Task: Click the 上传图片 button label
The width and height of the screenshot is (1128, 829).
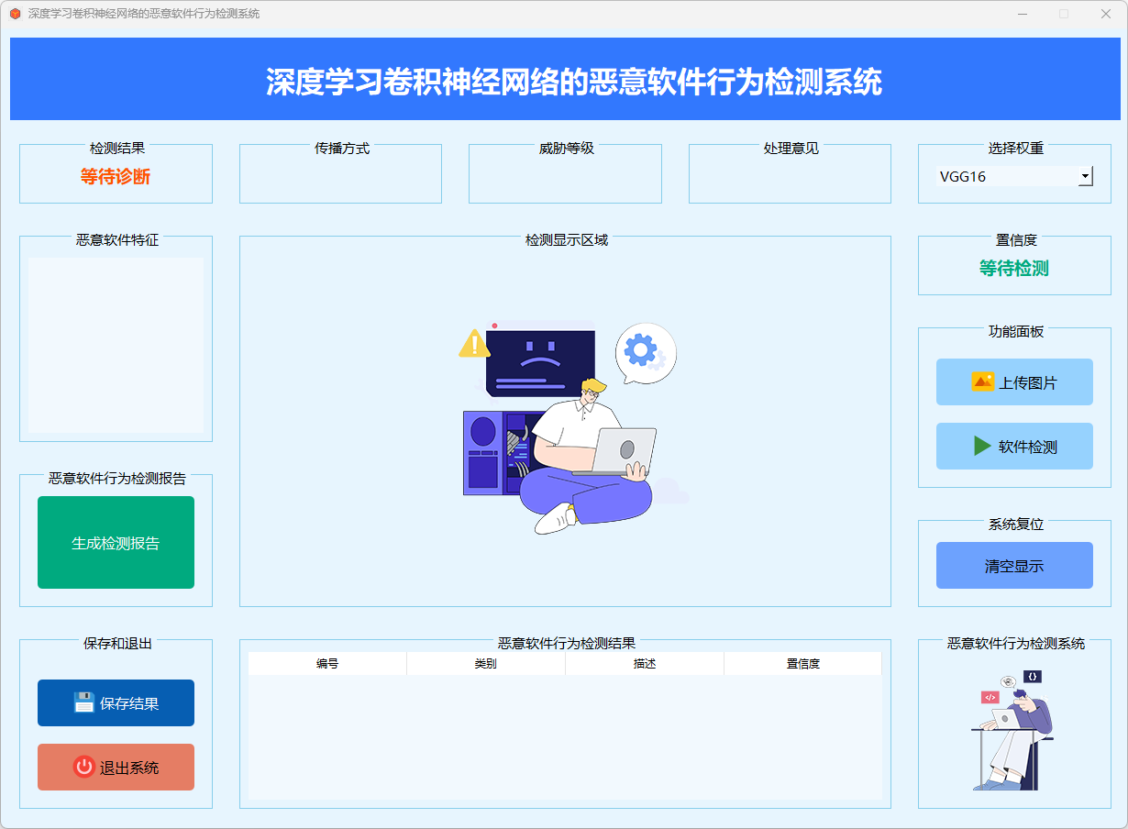Action: [x=1027, y=383]
